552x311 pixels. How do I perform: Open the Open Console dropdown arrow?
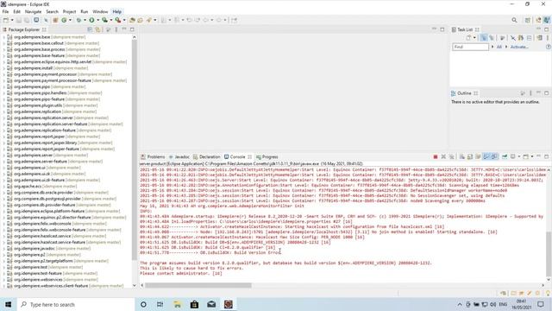(x=532, y=156)
